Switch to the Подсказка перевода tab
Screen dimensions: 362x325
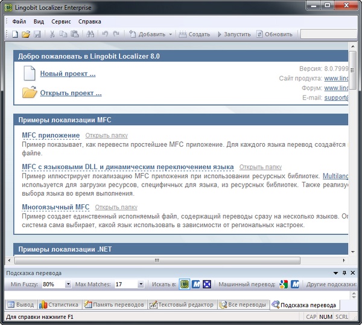[304, 305]
